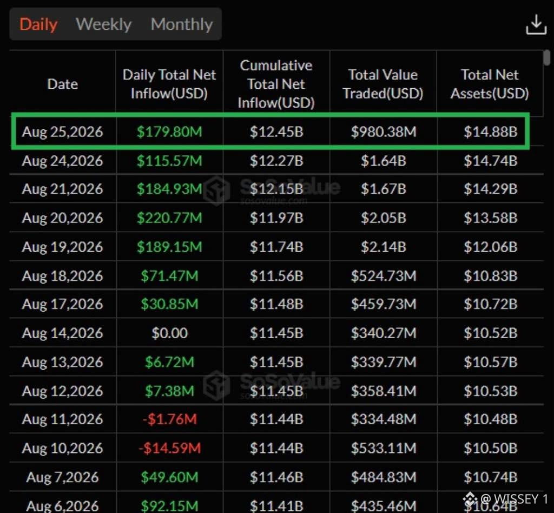Switch to the Monthly tab

coord(182,24)
